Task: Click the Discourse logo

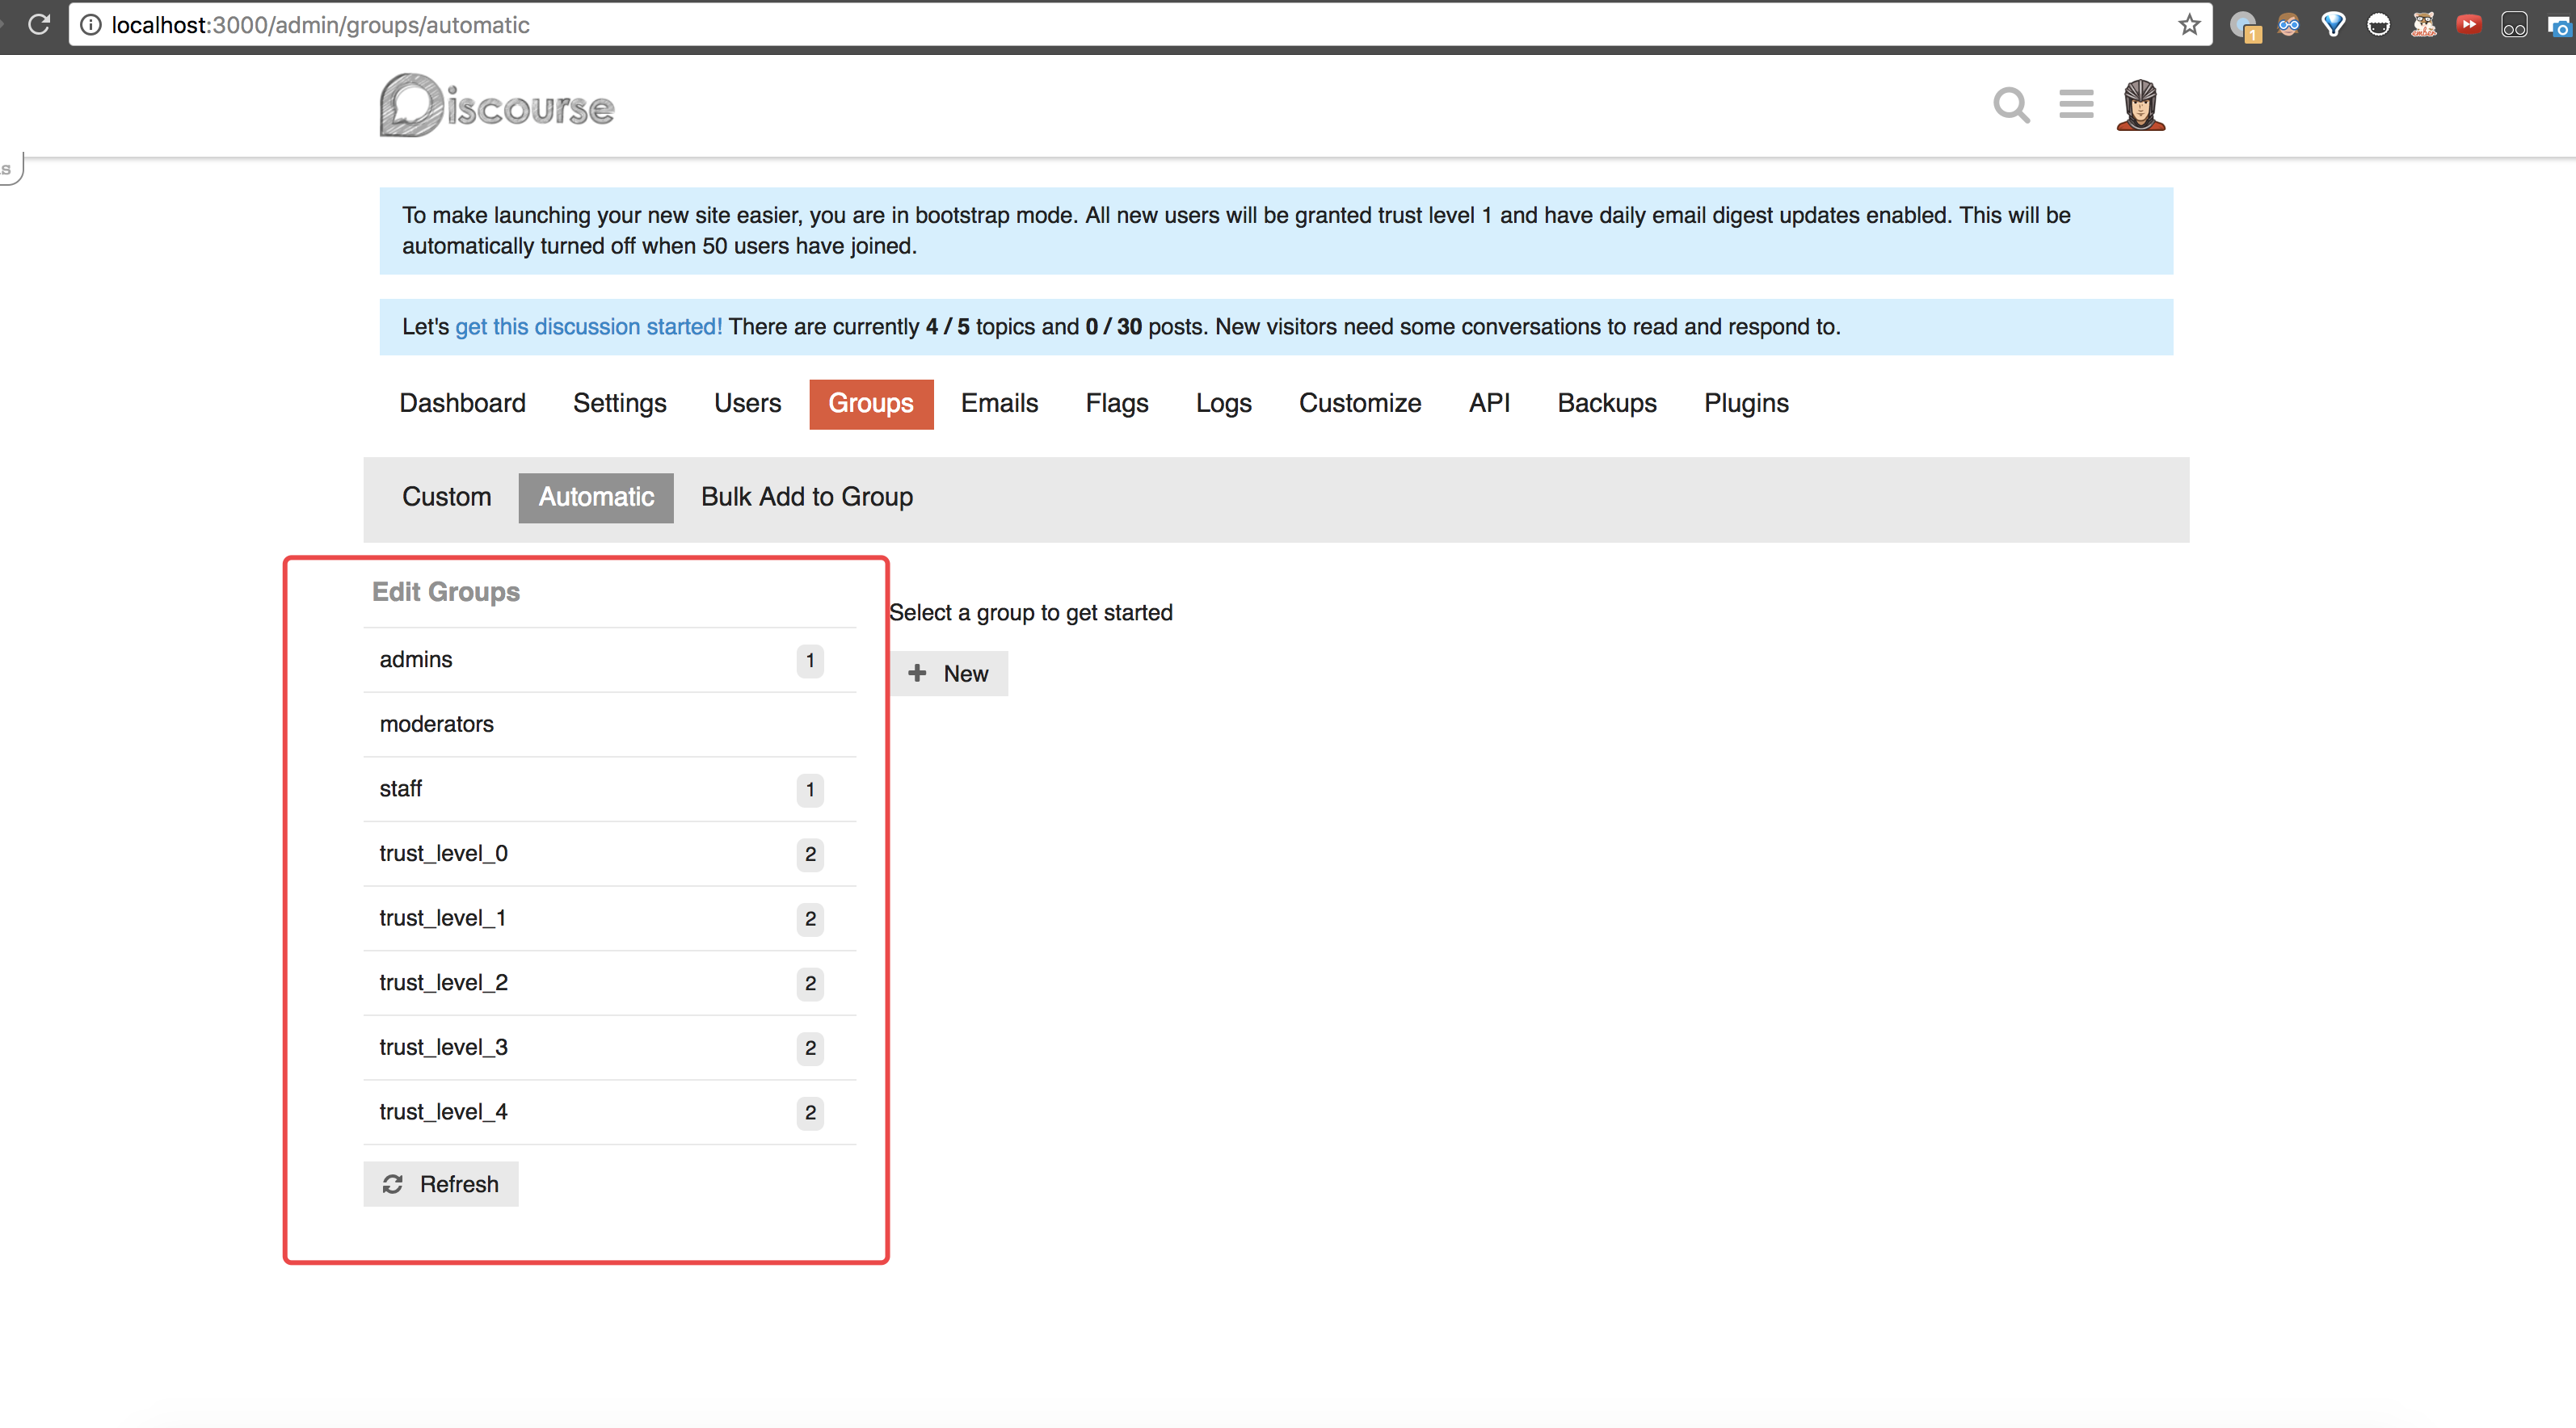Action: tap(497, 106)
